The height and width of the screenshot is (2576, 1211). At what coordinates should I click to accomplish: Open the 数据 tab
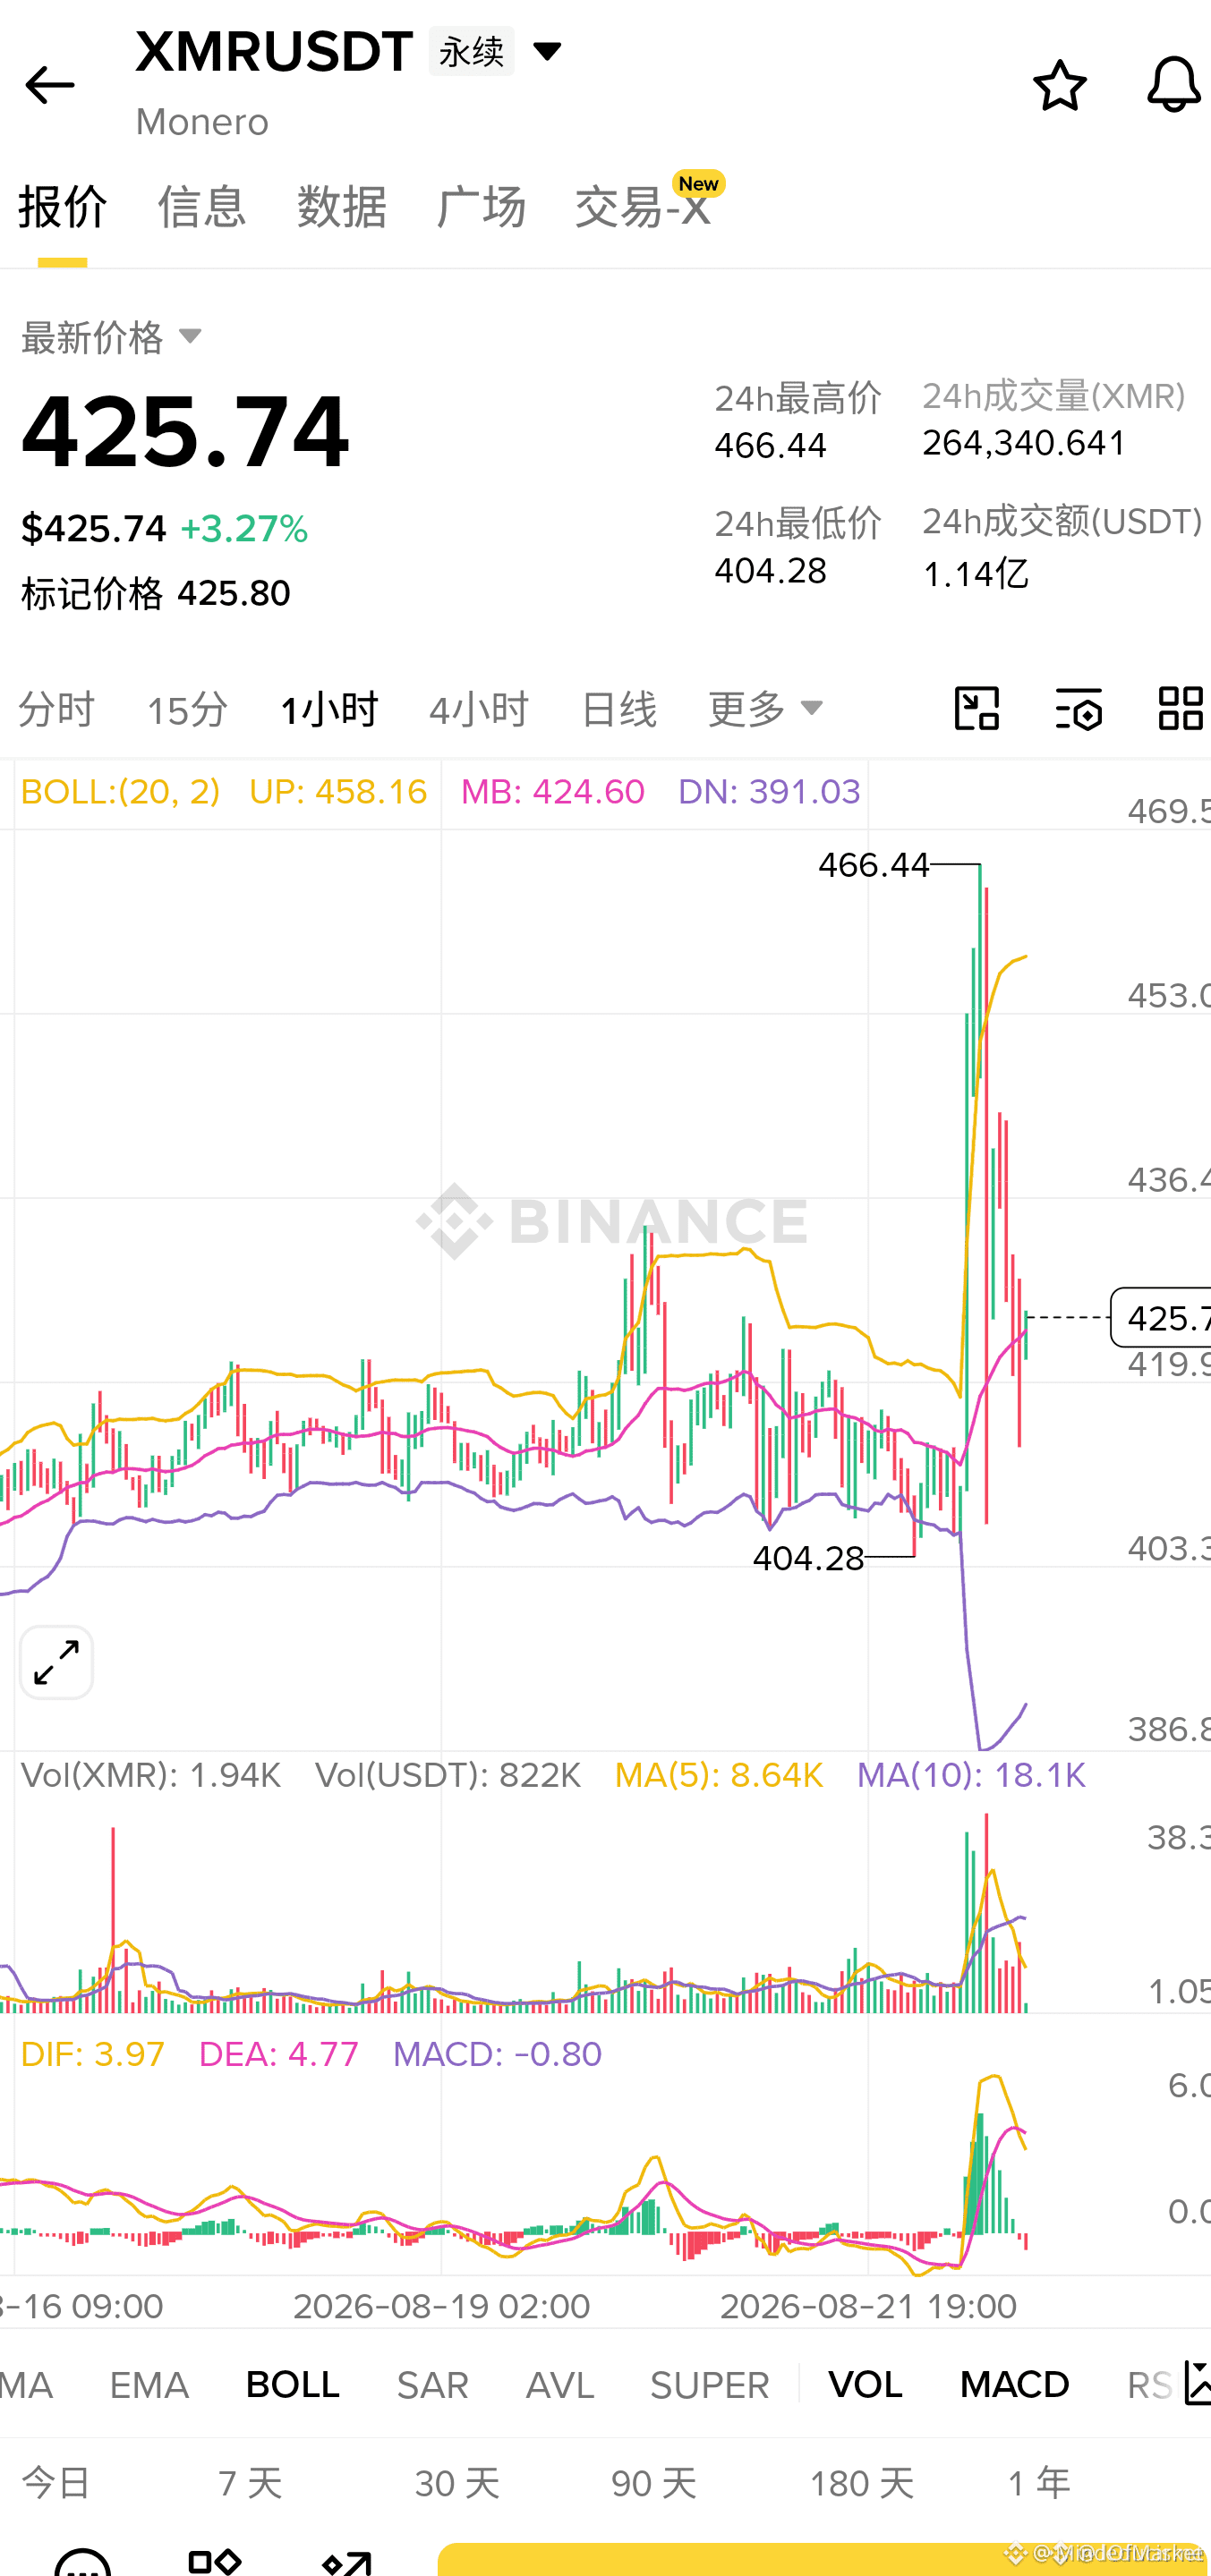(x=342, y=207)
